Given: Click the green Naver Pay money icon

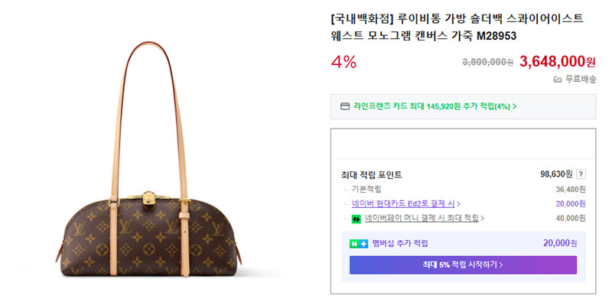Looking at the screenshot, I should [x=356, y=219].
